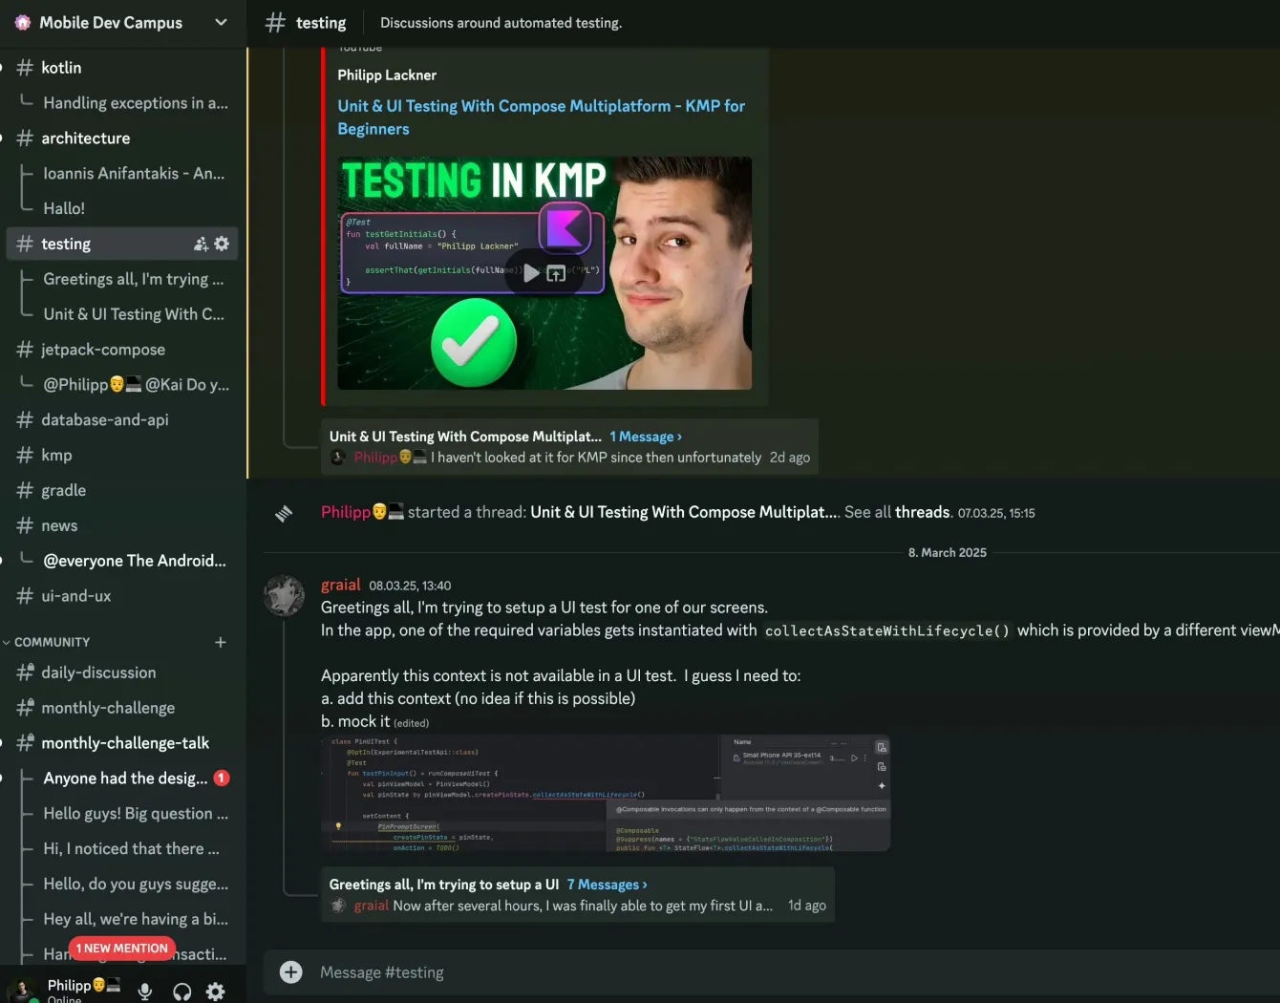Click the 'Greetings all, I'm trying to setup a UI' thread title
Viewport: 1280px width, 1003px height.
coord(444,885)
